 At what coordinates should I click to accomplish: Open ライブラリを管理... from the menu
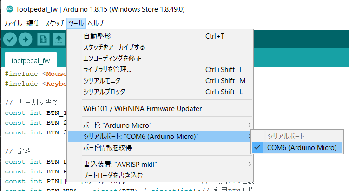click(160, 69)
